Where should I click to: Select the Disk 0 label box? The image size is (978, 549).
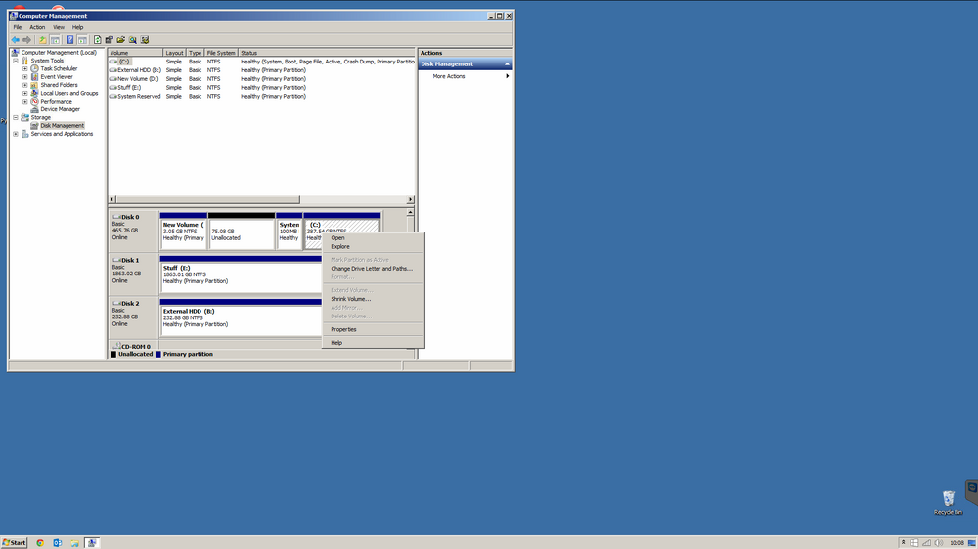pos(133,231)
